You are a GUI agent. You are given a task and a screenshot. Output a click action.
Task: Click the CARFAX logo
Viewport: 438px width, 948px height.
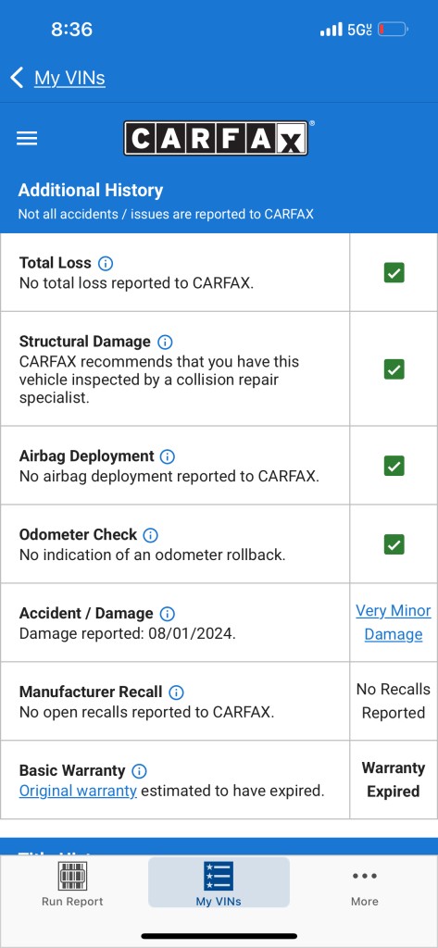tap(216, 139)
